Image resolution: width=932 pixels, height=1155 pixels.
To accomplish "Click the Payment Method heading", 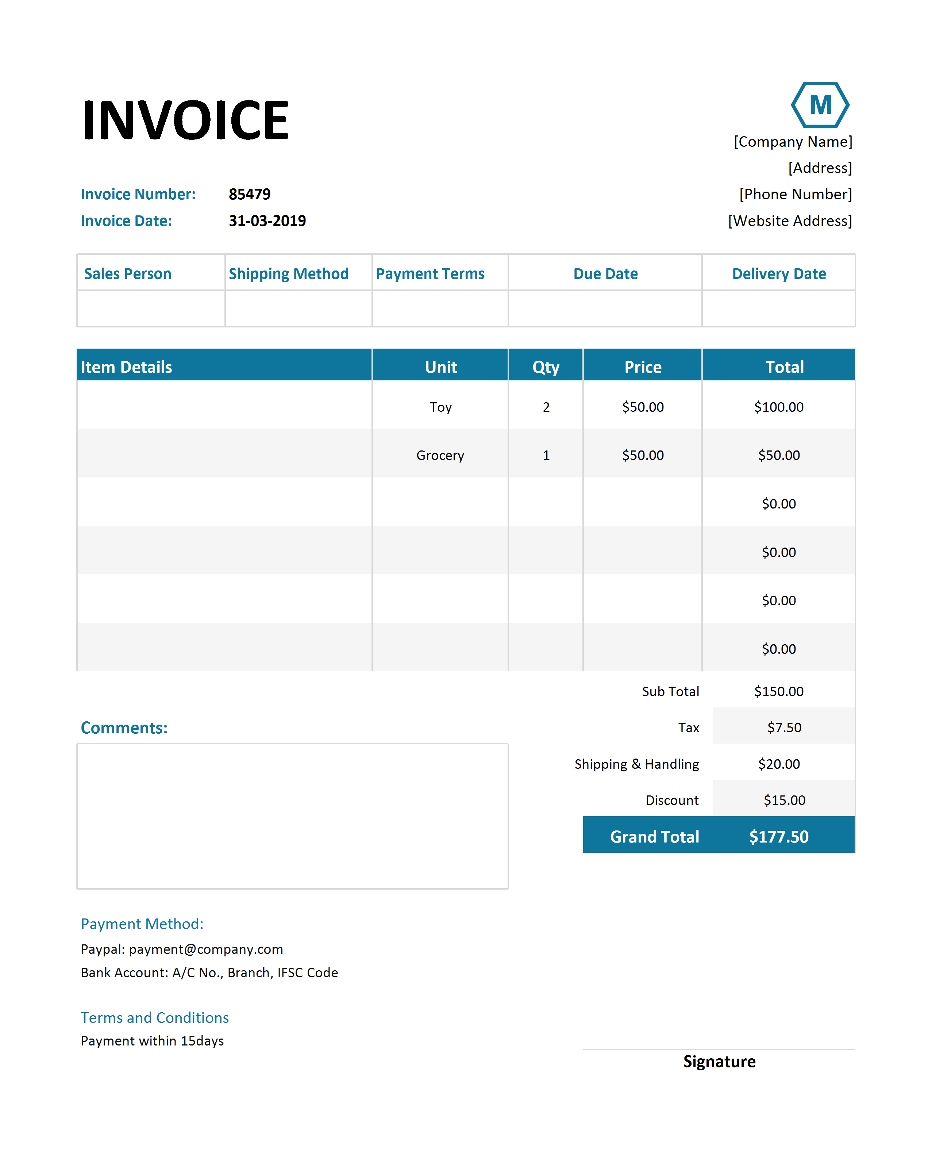I will pos(142,924).
